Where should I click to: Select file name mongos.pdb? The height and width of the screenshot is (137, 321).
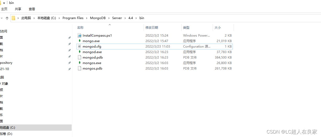pyautogui.click(x=92, y=68)
